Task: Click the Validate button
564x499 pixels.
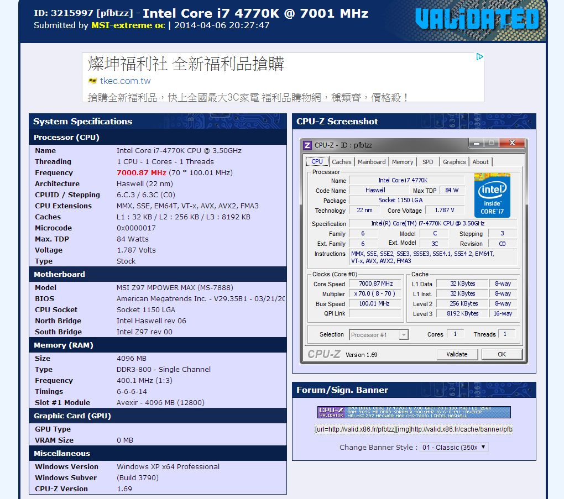Action: 457,354
